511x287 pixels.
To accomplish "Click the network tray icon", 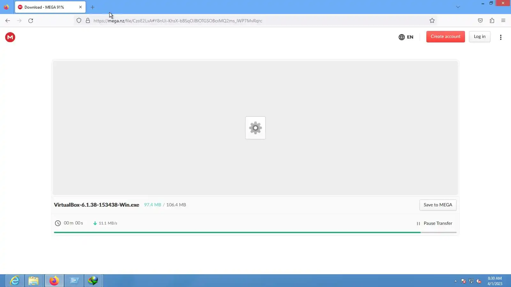I will pyautogui.click(x=471, y=281).
